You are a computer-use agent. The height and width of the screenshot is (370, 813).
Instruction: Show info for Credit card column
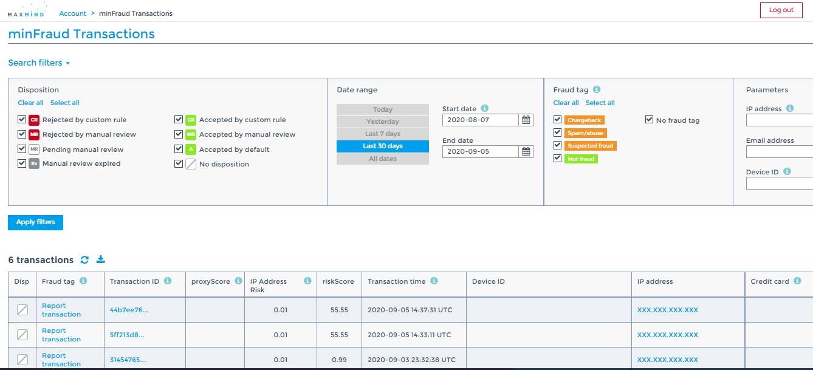[x=797, y=281]
